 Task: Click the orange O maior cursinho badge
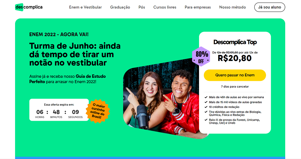click(x=98, y=111)
